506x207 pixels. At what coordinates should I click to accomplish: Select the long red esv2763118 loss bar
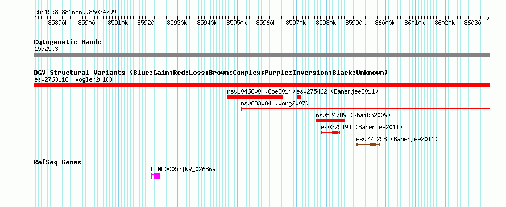(262, 85)
